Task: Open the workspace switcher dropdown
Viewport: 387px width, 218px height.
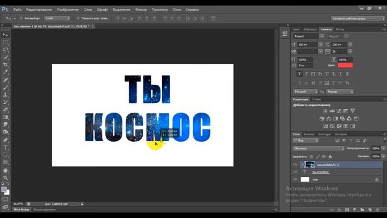Action: pos(357,19)
